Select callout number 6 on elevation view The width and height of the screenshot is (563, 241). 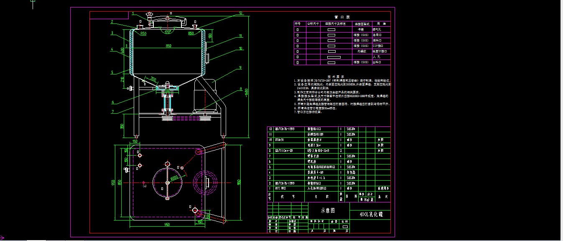pyautogui.click(x=112, y=102)
